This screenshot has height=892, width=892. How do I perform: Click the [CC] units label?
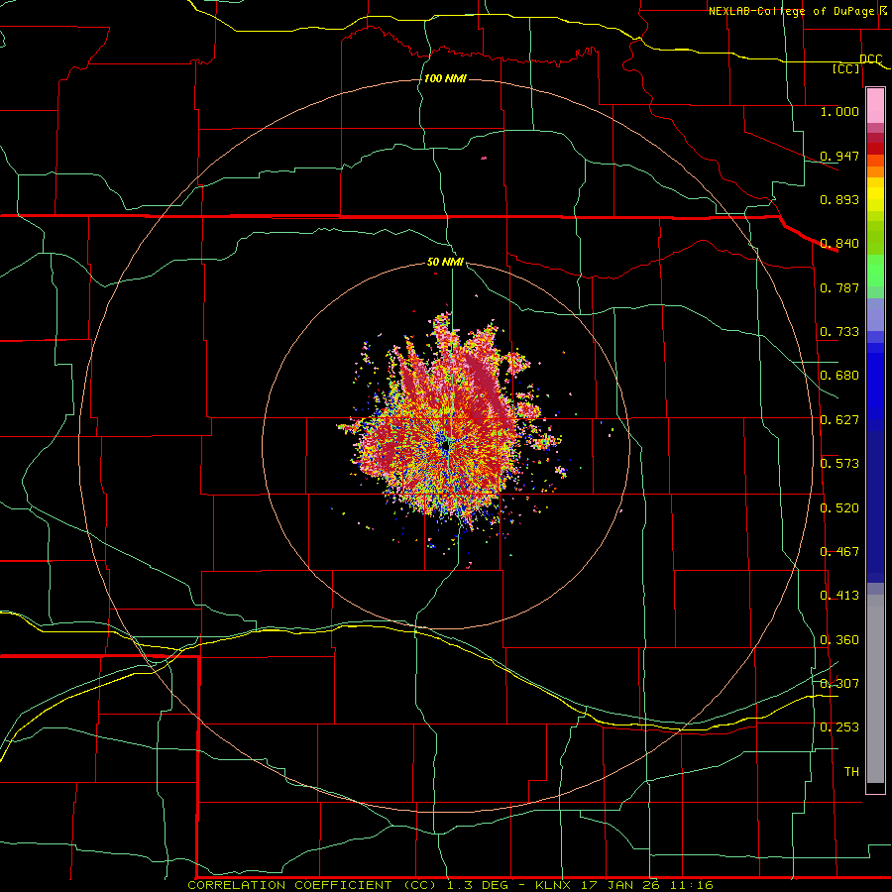tap(846, 68)
